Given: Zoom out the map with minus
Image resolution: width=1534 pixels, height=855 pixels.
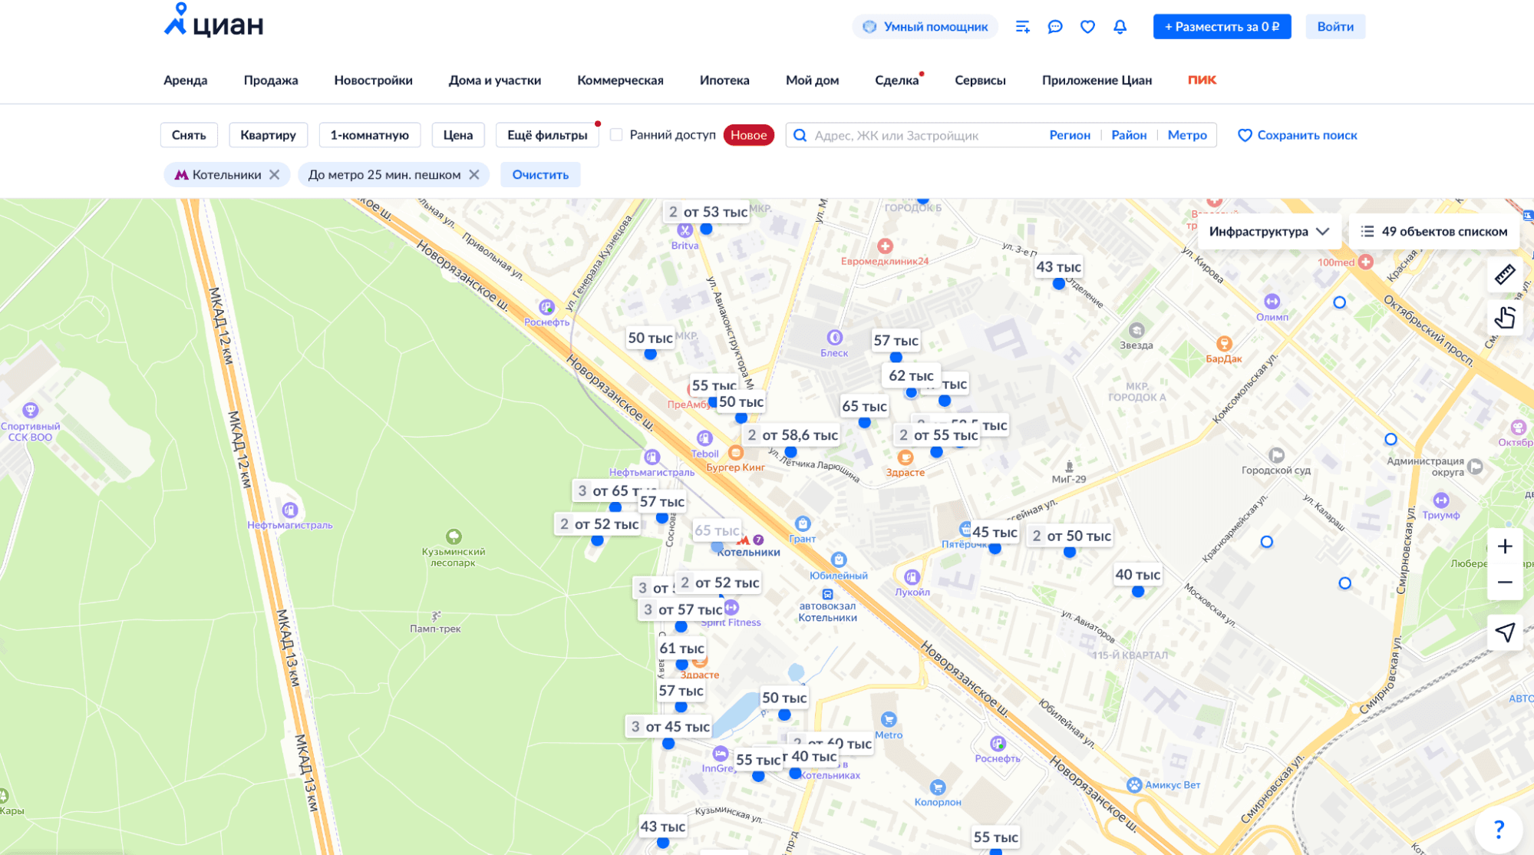Looking at the screenshot, I should click(x=1504, y=583).
